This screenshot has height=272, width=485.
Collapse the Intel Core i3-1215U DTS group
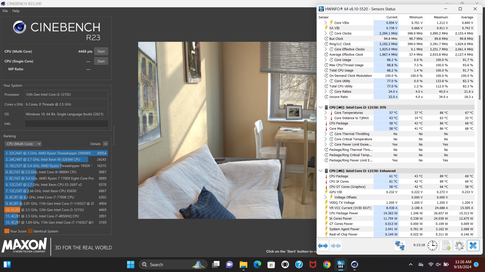[x=321, y=107]
